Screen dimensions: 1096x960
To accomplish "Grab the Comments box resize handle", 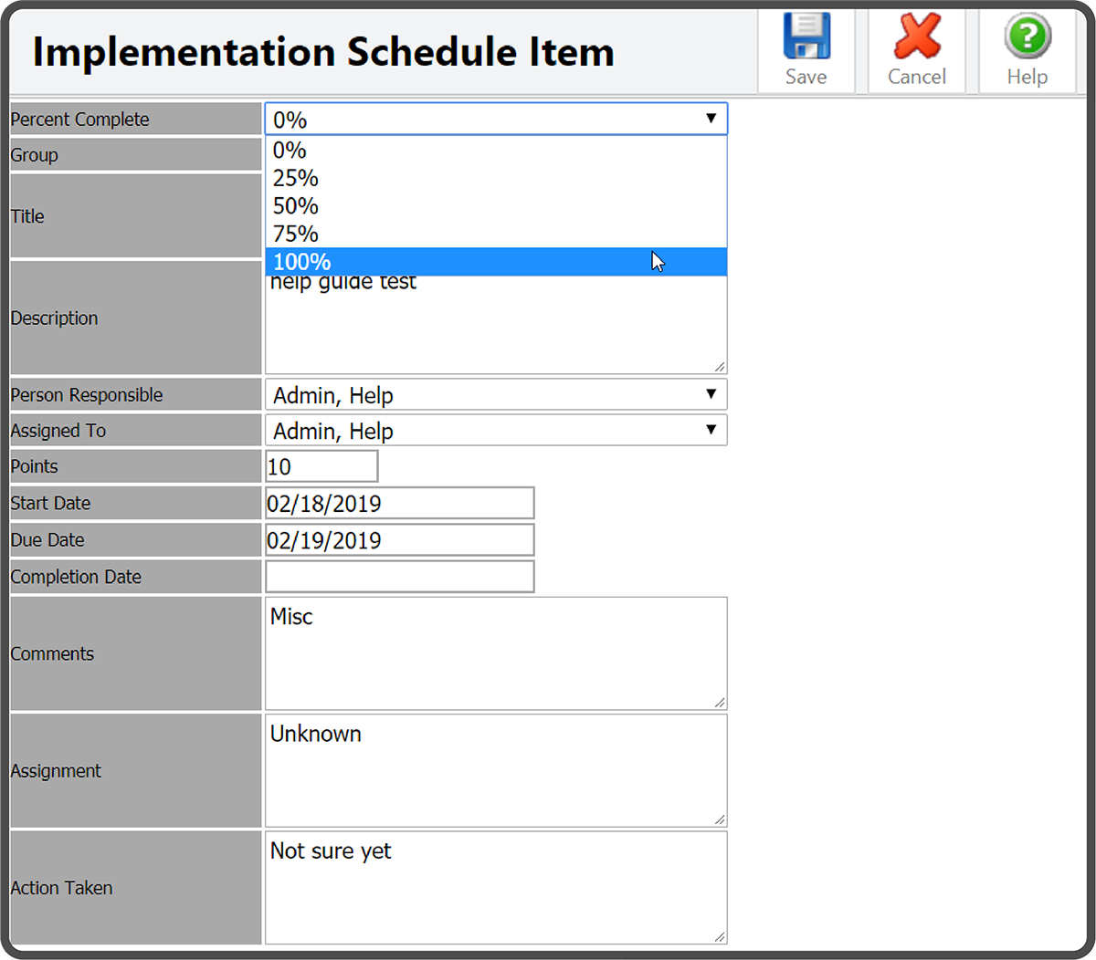I will tap(720, 703).
